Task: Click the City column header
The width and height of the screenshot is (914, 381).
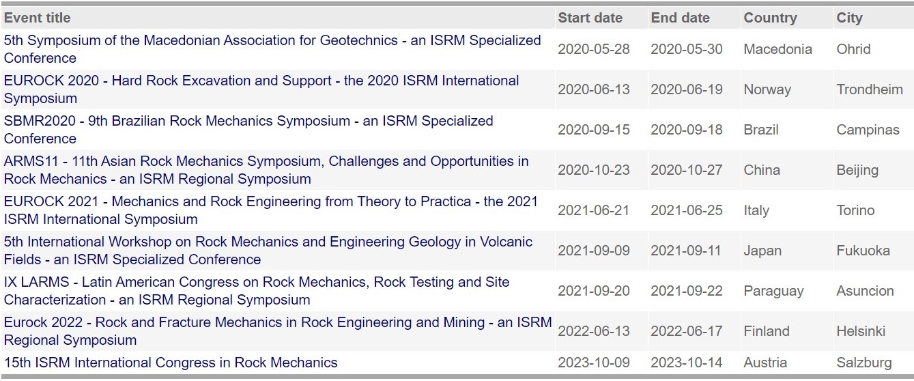Action: point(849,18)
